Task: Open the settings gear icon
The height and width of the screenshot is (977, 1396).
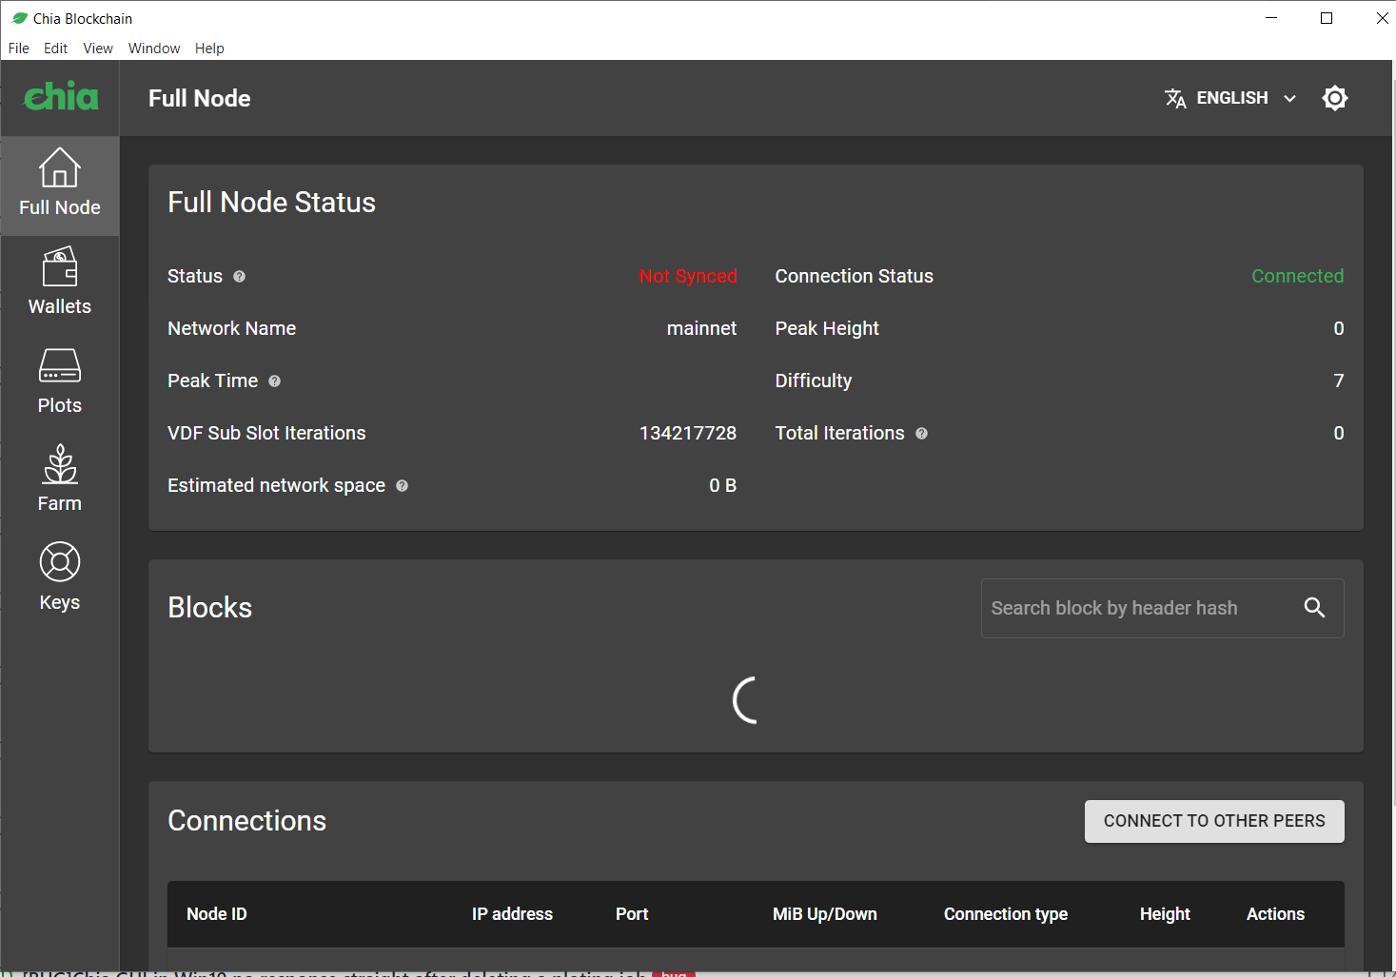Action: click(1335, 97)
